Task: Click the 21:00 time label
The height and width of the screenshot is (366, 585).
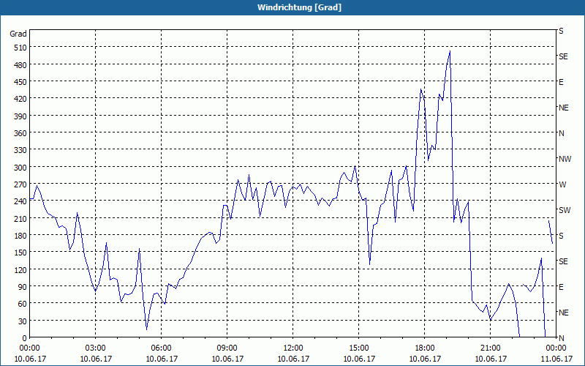Action: (x=490, y=348)
